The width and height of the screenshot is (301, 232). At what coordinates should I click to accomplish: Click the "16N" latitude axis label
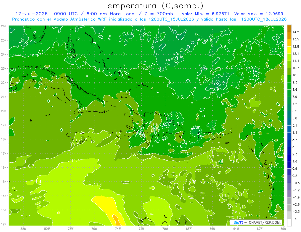point(4,167)
